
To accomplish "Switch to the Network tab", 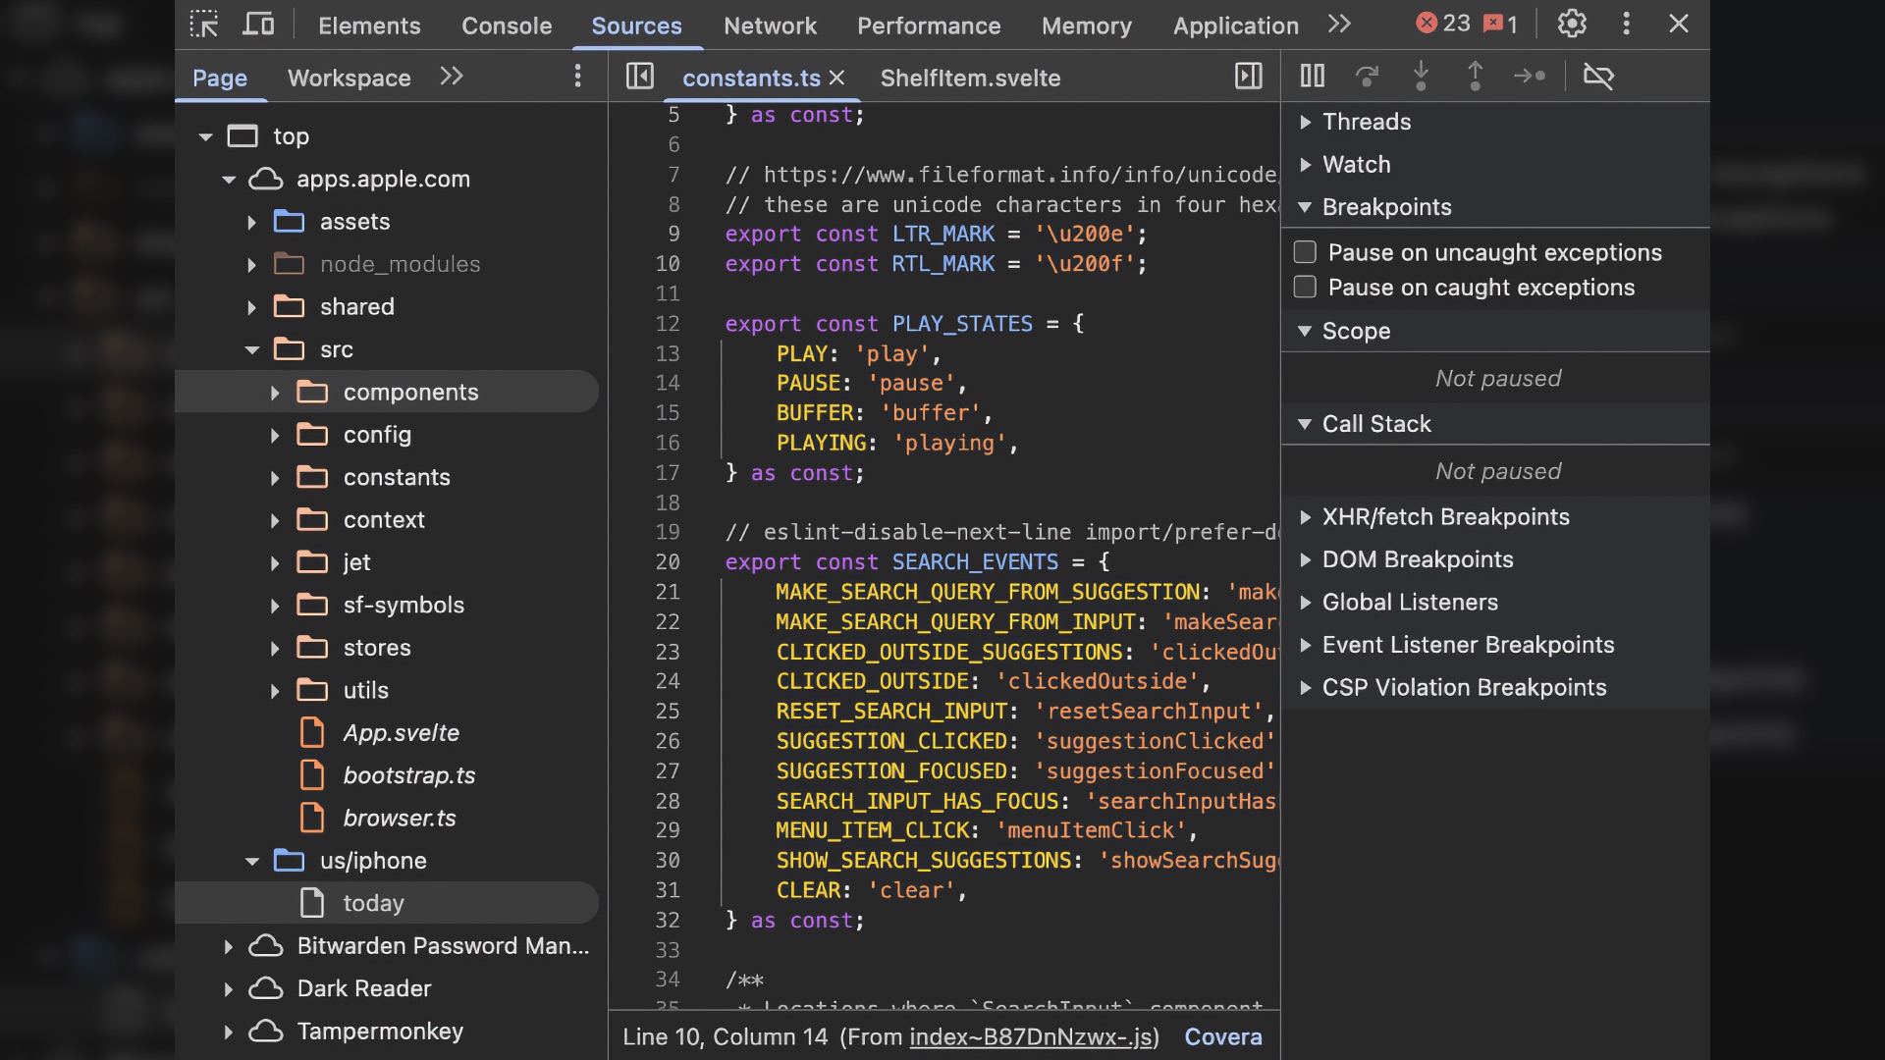I will pyautogui.click(x=770, y=26).
